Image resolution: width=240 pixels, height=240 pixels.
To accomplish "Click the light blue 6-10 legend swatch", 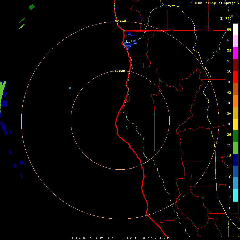I will 235,183.
